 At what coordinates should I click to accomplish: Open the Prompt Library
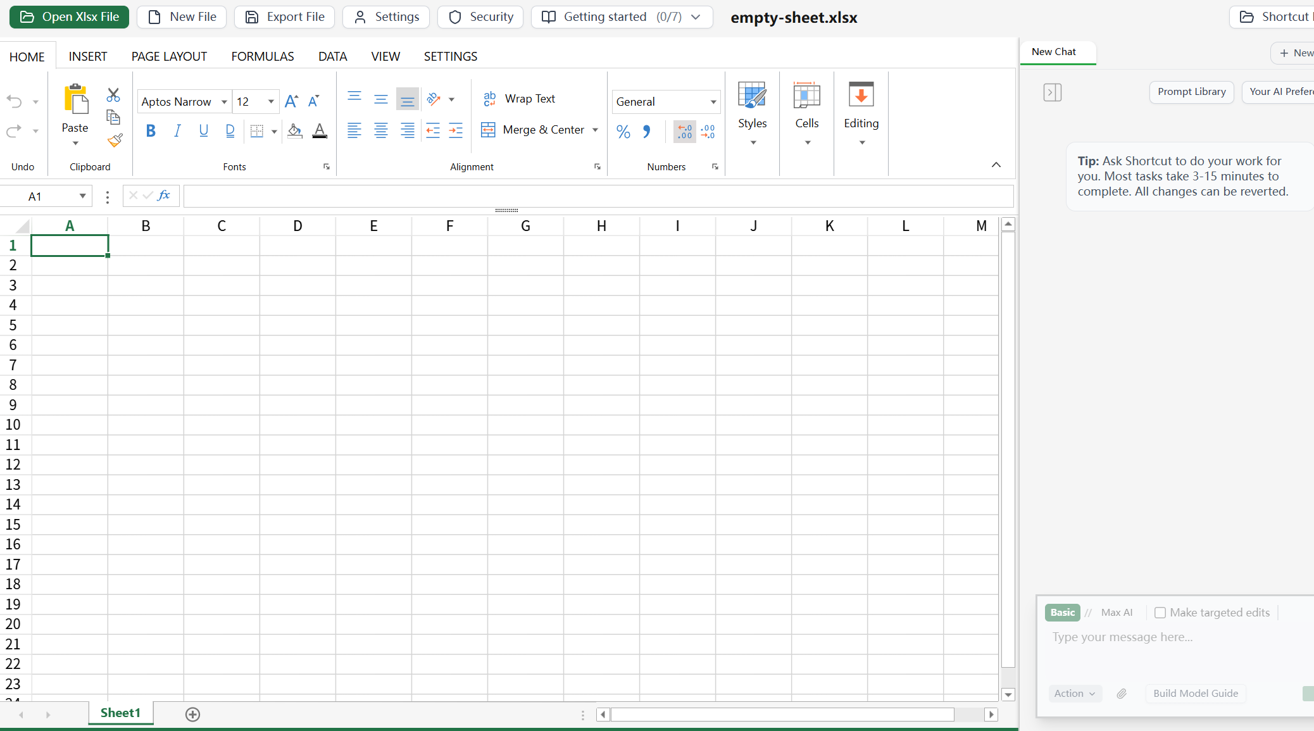tap(1191, 92)
